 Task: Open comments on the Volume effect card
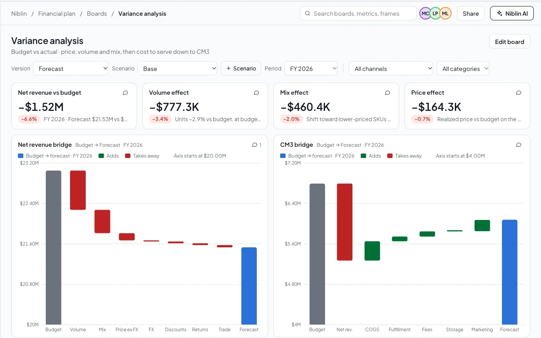click(x=256, y=92)
